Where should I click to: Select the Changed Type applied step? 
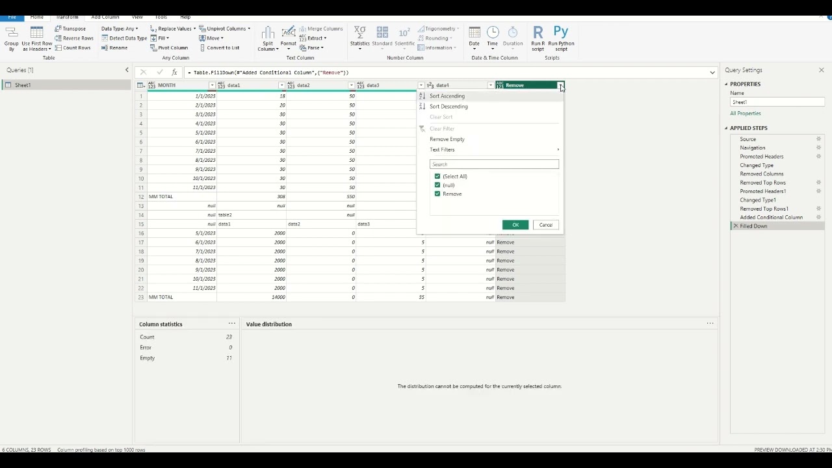[757, 165]
